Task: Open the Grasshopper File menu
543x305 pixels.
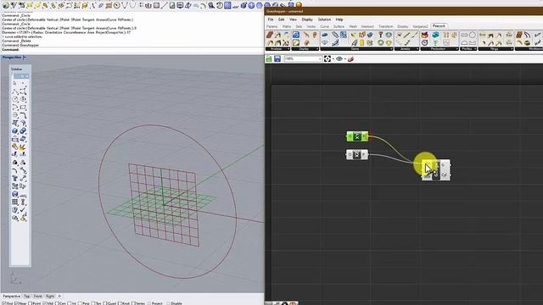Action: [x=270, y=19]
